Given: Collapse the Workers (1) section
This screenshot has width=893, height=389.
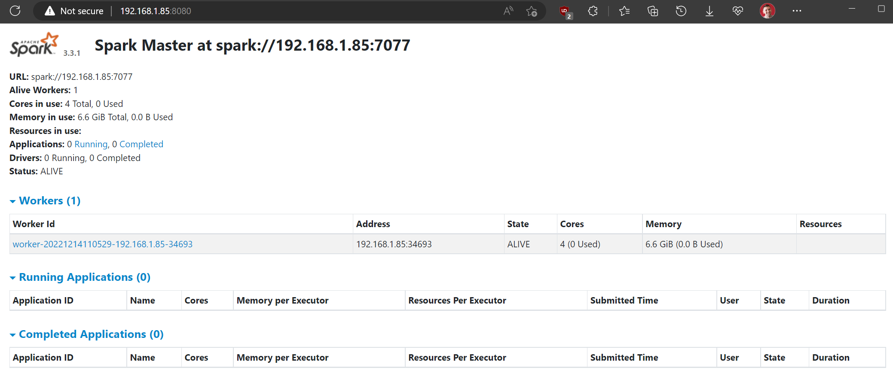Looking at the screenshot, I should pos(45,201).
